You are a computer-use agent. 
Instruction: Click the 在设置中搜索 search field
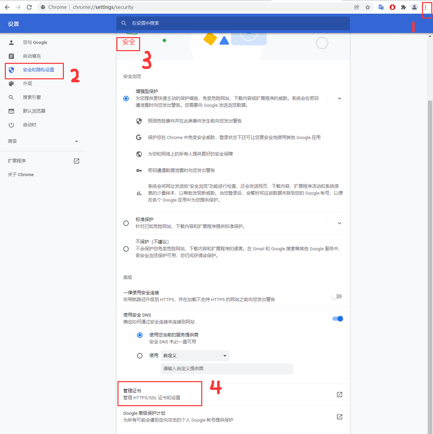[233, 23]
